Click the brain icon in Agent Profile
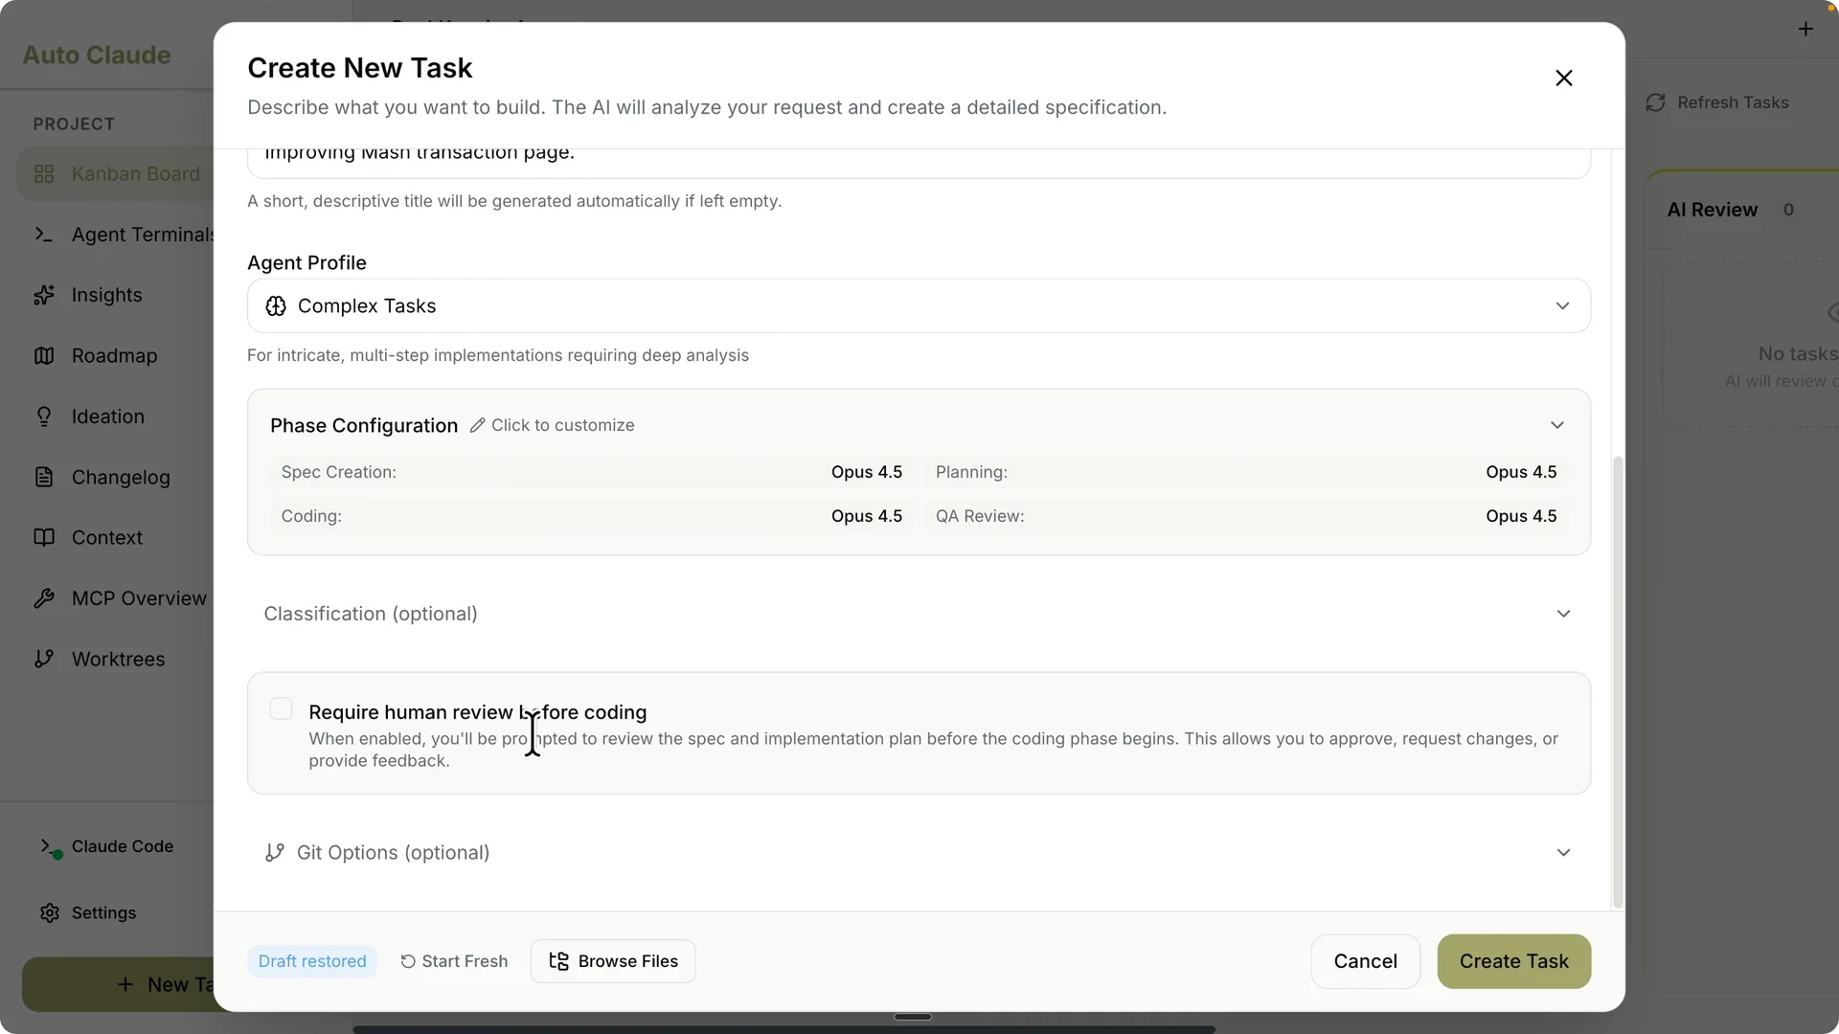 pyautogui.click(x=276, y=306)
